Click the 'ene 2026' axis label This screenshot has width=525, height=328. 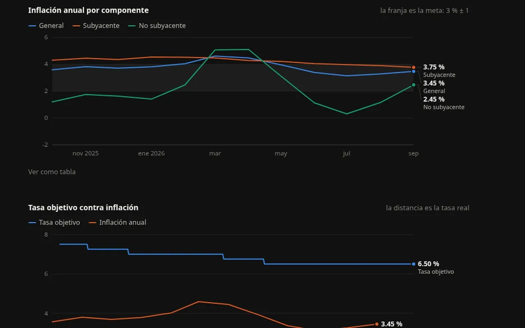click(151, 153)
